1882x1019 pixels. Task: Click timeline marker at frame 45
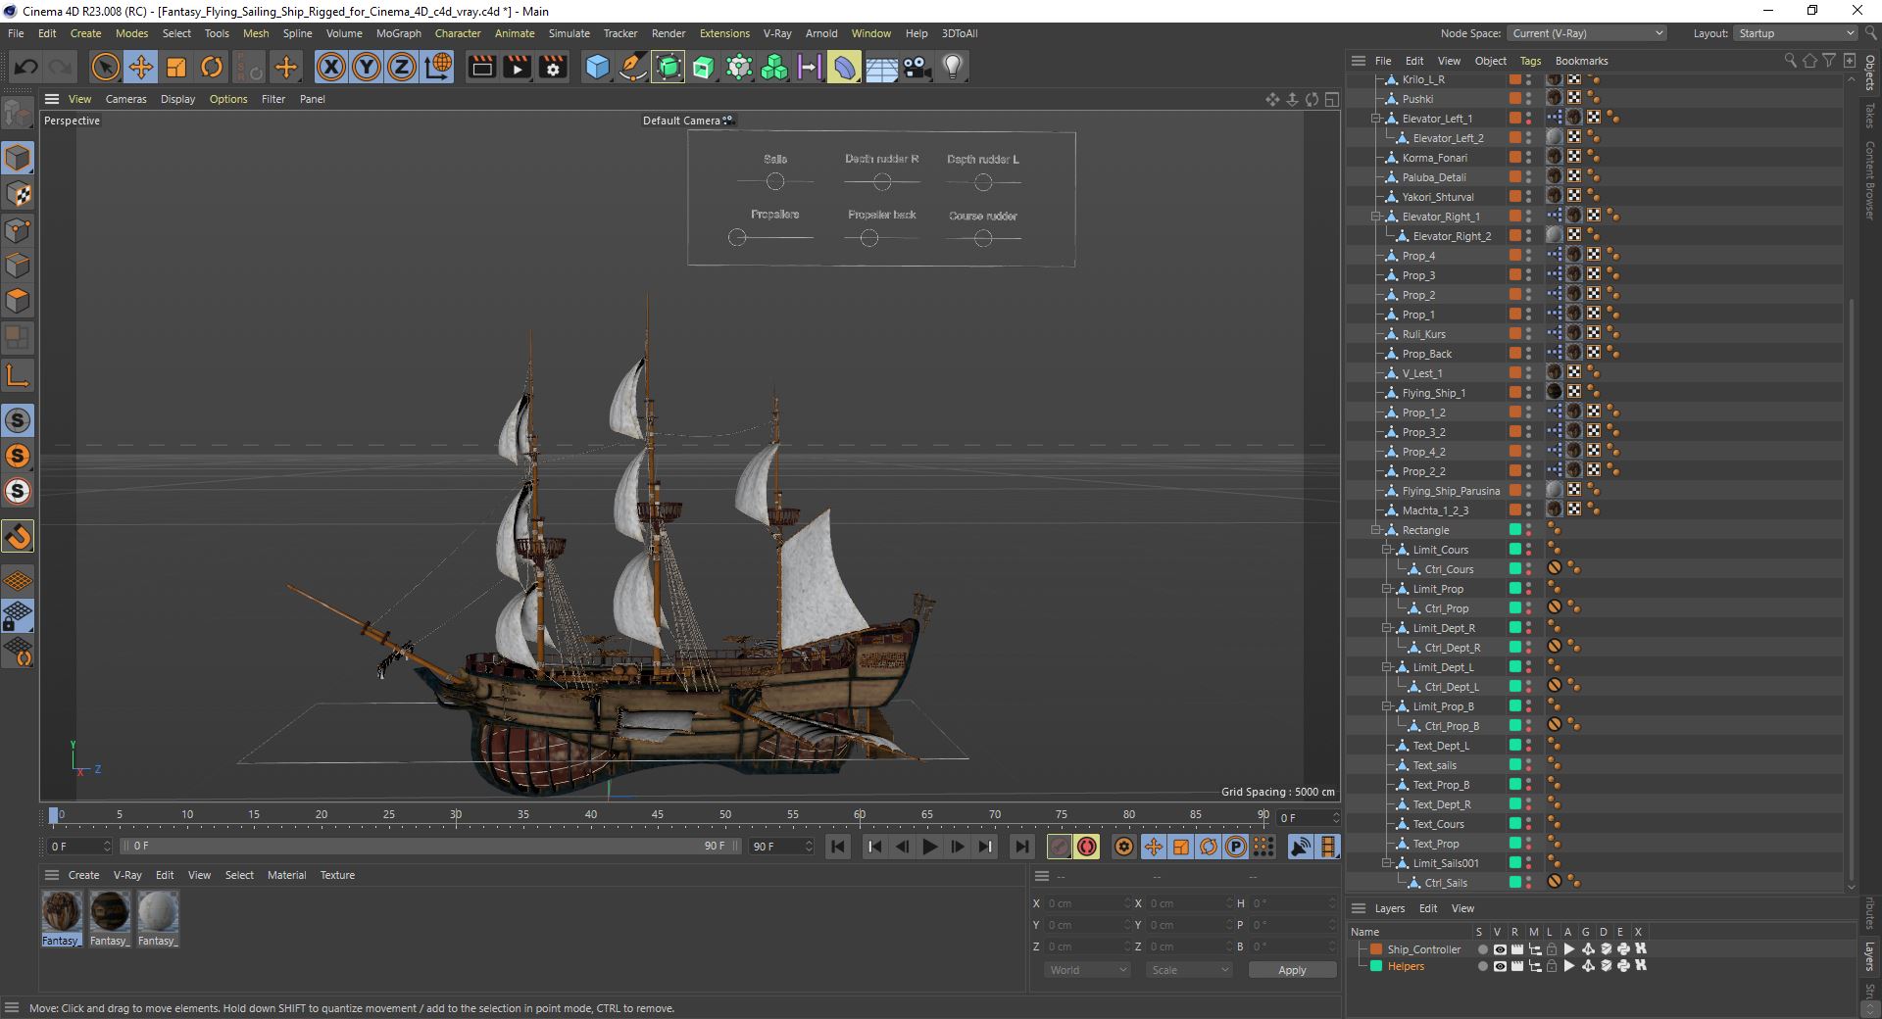point(657,817)
